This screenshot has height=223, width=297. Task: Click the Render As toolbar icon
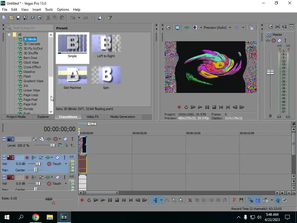click(32, 18)
